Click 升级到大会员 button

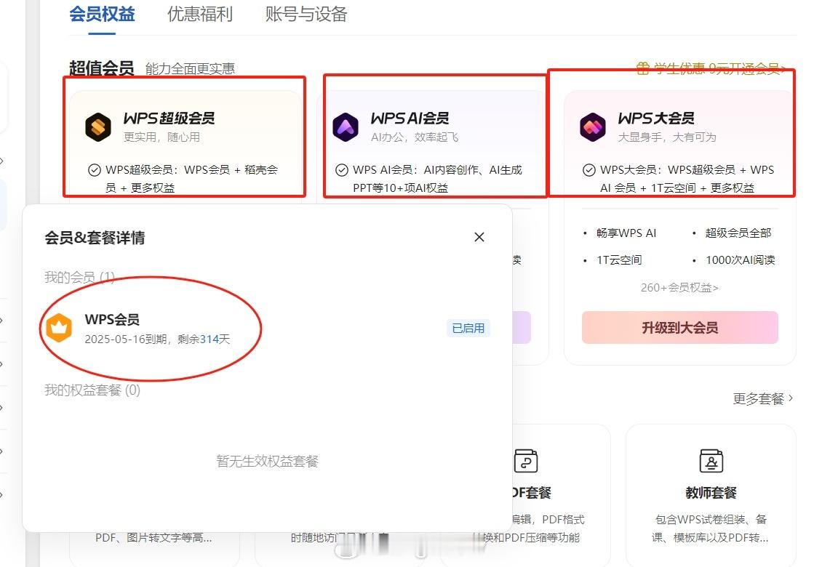point(680,328)
